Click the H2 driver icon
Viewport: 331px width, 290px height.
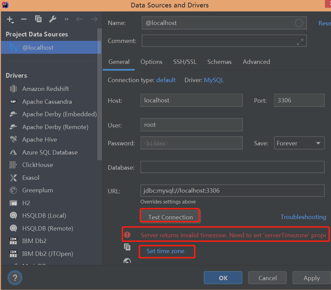point(14,203)
